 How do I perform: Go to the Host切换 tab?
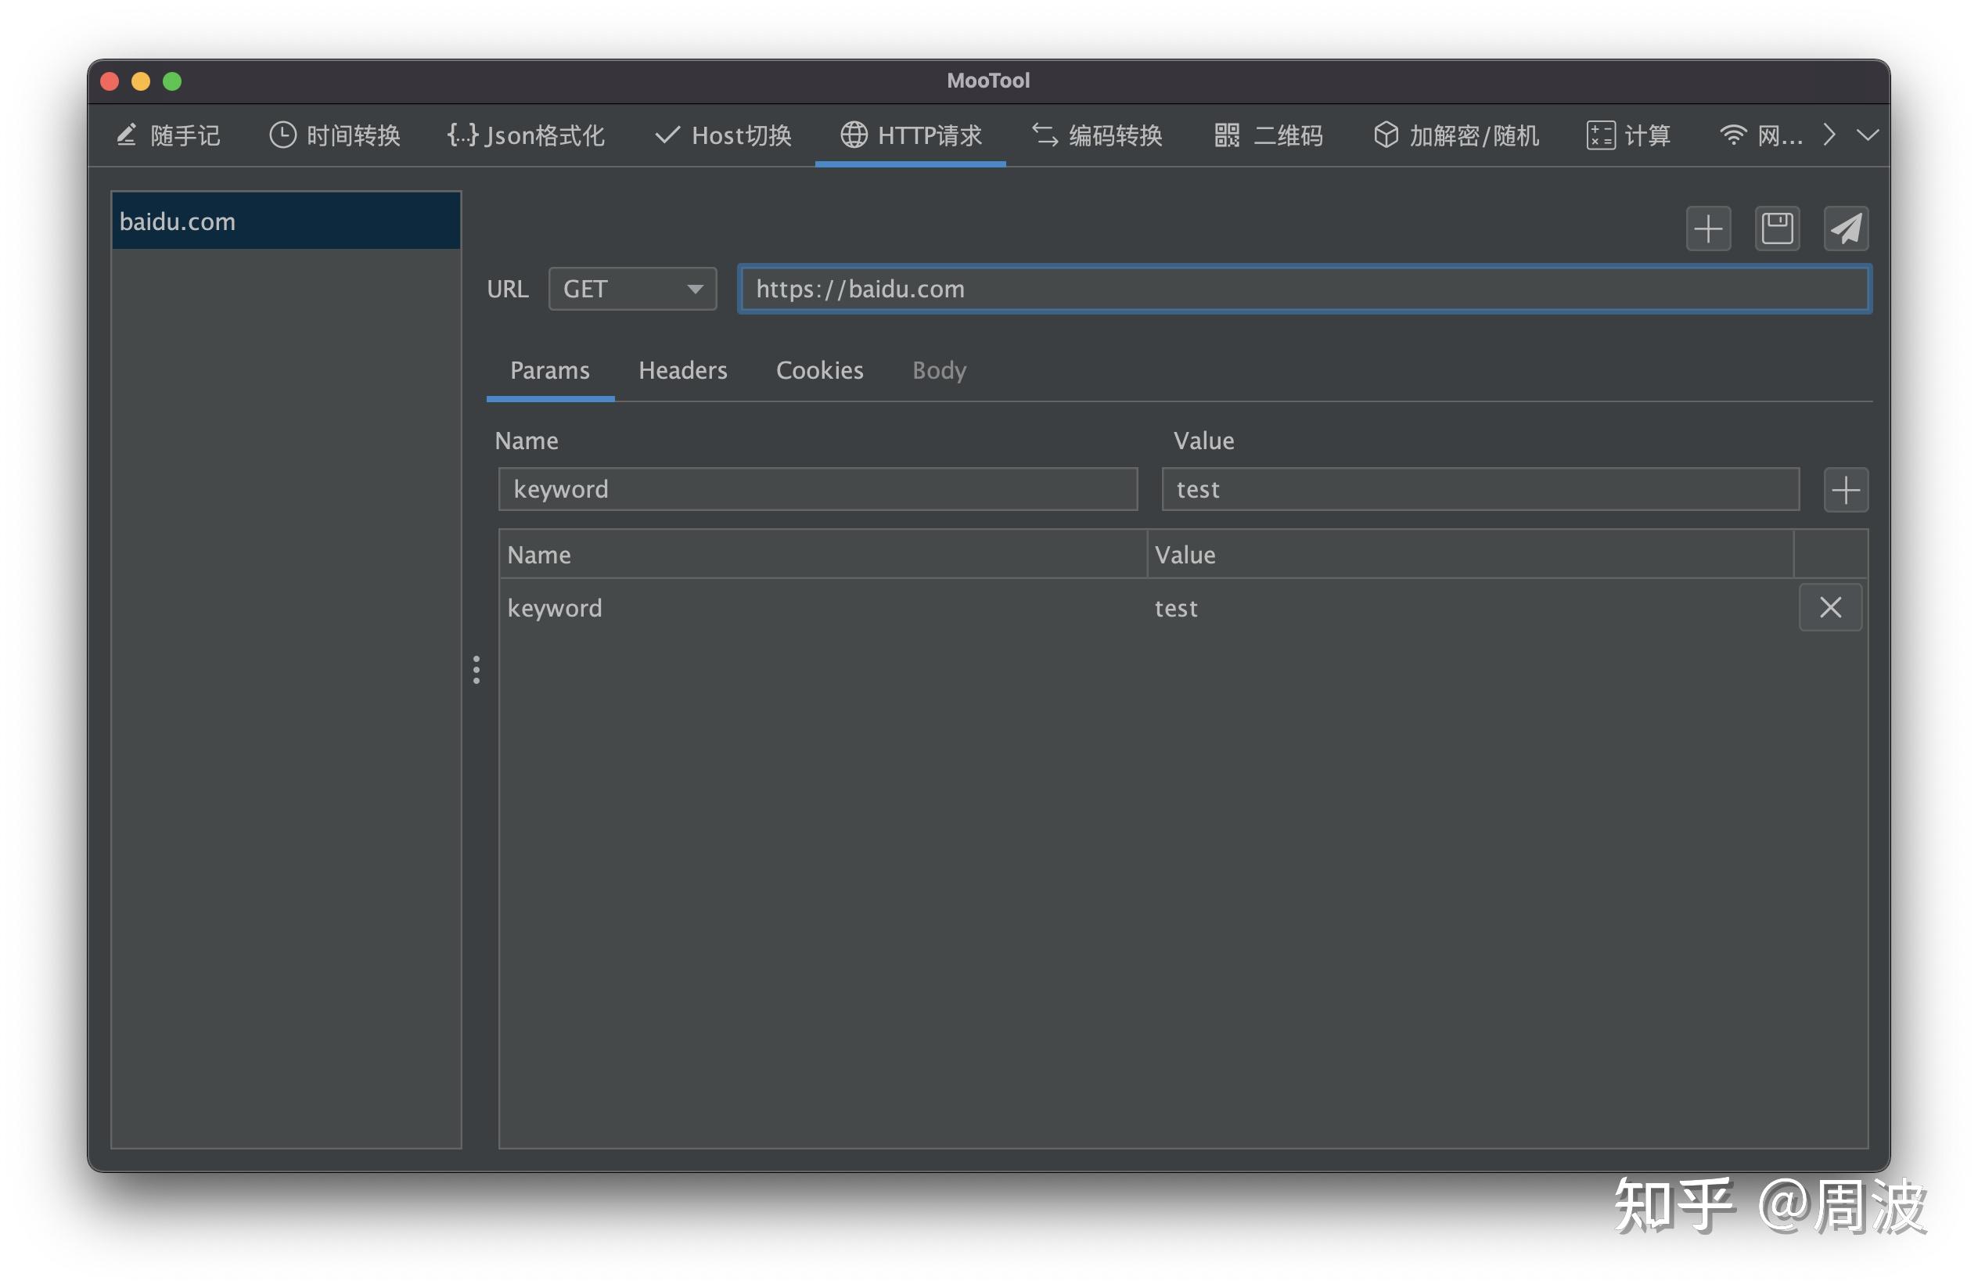tap(723, 135)
